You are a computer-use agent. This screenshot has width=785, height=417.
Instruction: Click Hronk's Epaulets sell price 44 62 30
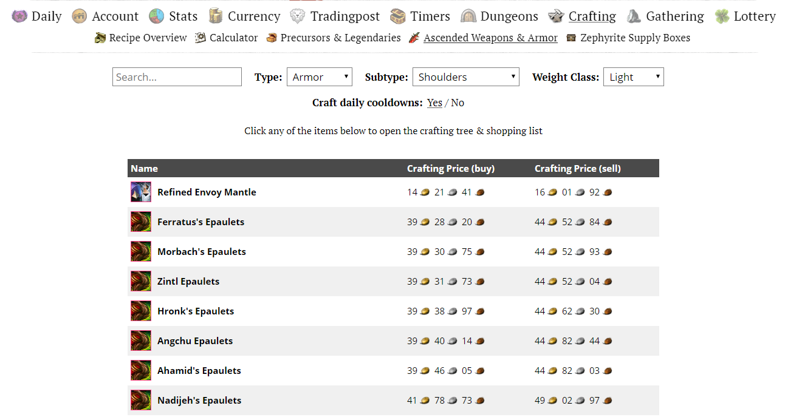click(573, 311)
